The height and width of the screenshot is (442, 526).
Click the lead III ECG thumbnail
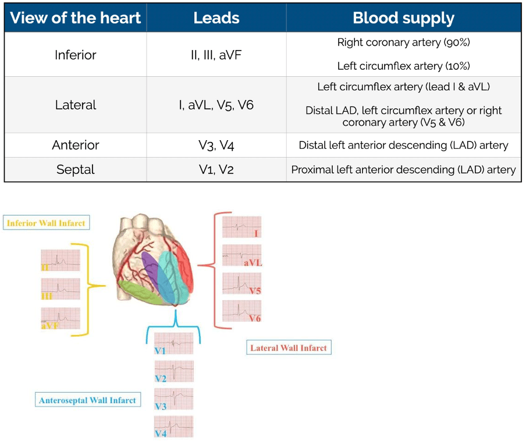click(61, 290)
